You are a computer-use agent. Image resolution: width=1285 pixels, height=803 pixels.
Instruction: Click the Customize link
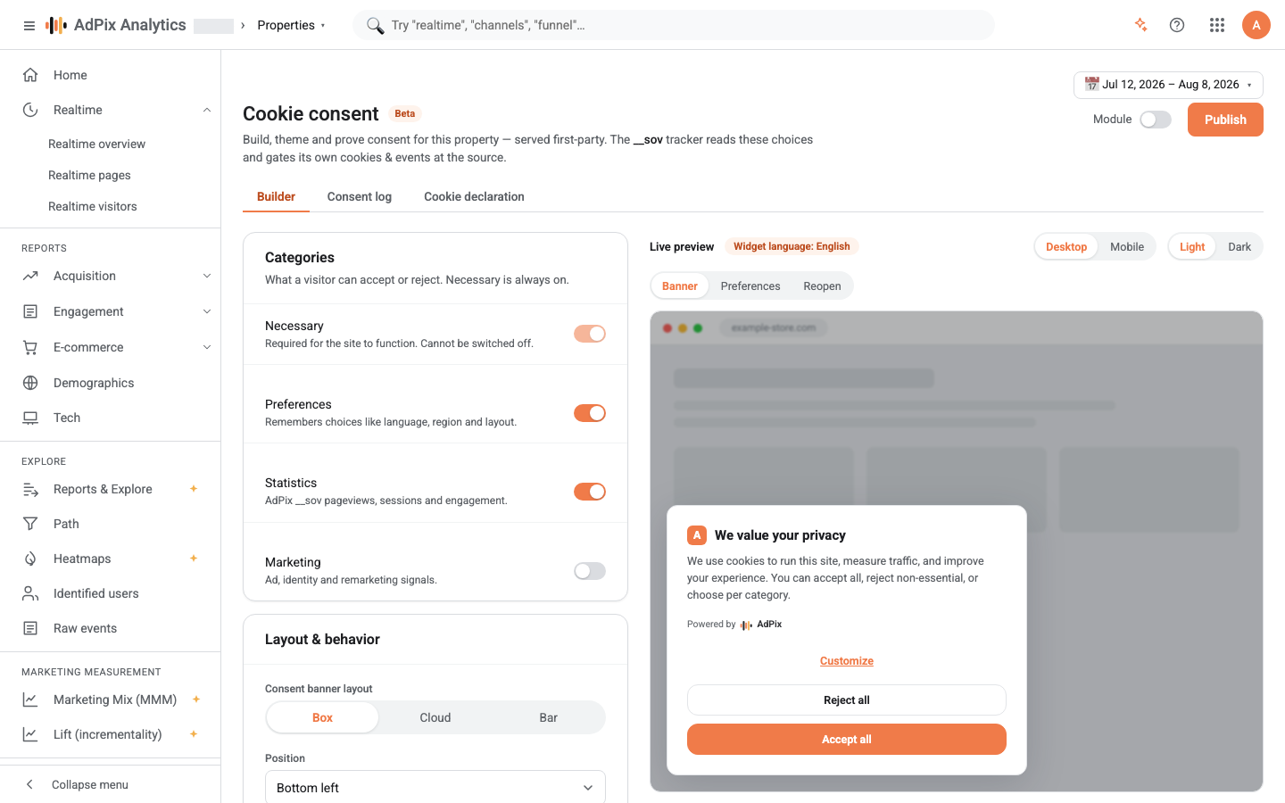click(847, 661)
